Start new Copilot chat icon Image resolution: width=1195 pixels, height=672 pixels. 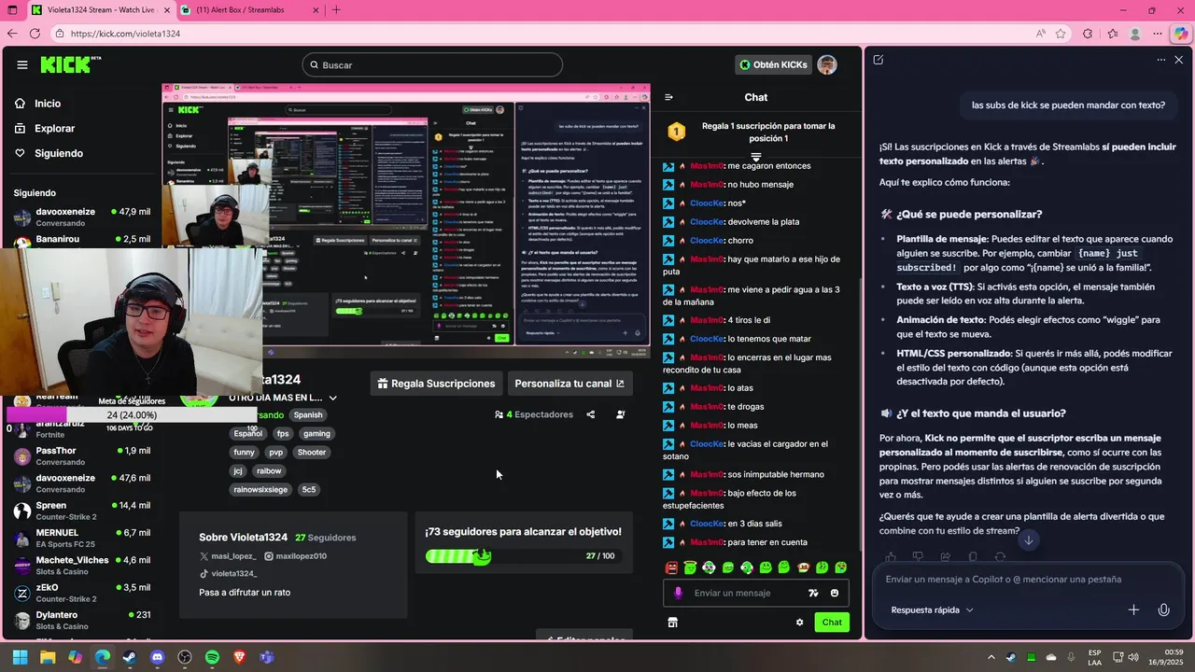coord(879,60)
